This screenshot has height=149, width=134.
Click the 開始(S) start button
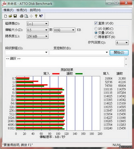point(119,53)
